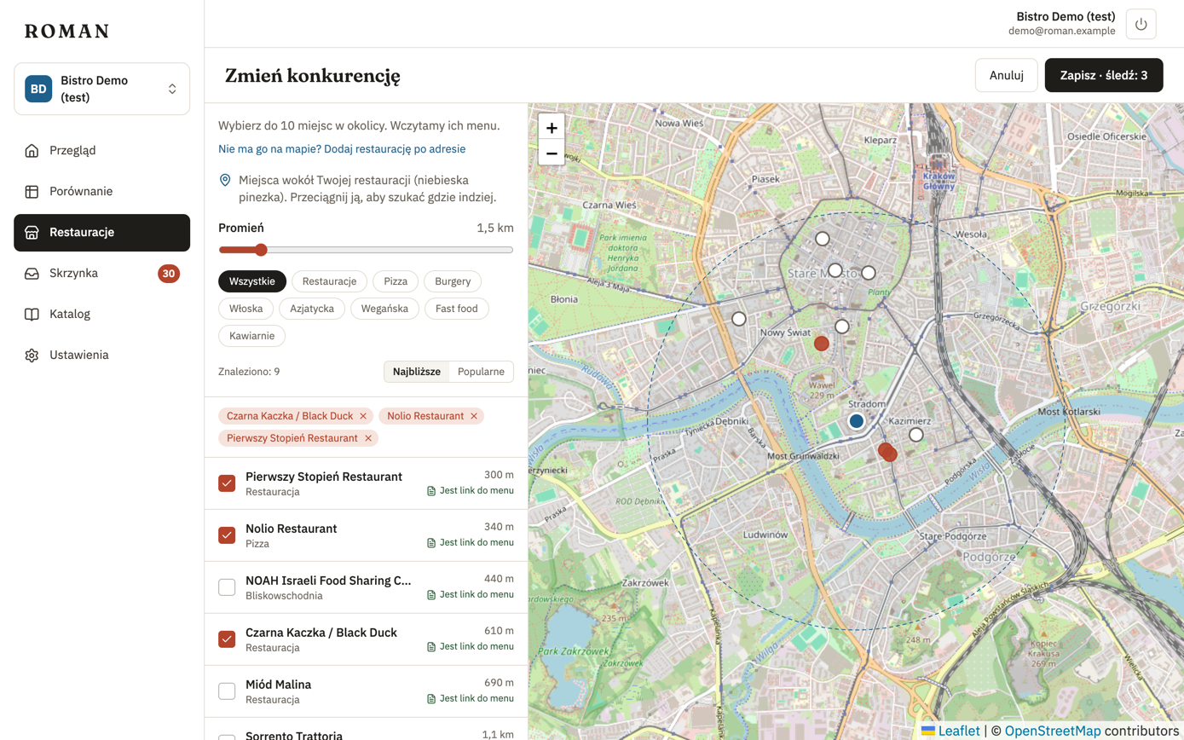
Task: Remove Czarna Kaczka / Black Duck chip
Action: pos(363,416)
